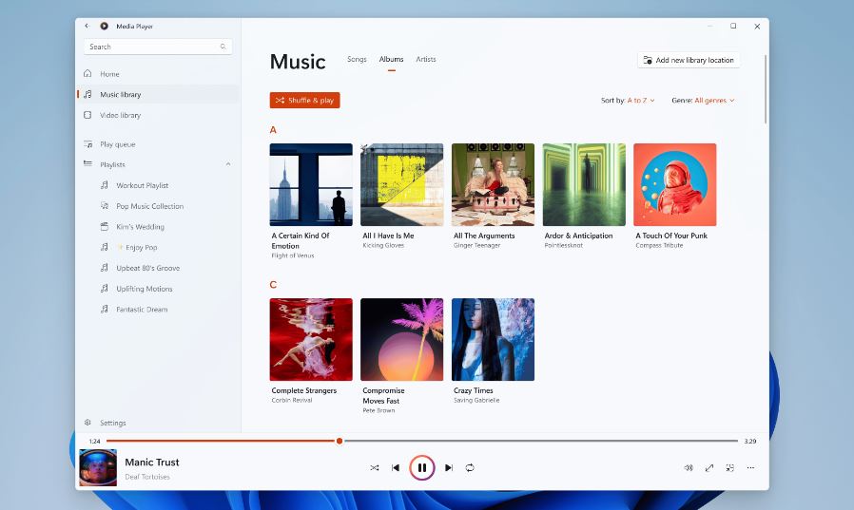Click artist name Corbin Revival
This screenshot has width=854, height=510.
[x=292, y=400]
